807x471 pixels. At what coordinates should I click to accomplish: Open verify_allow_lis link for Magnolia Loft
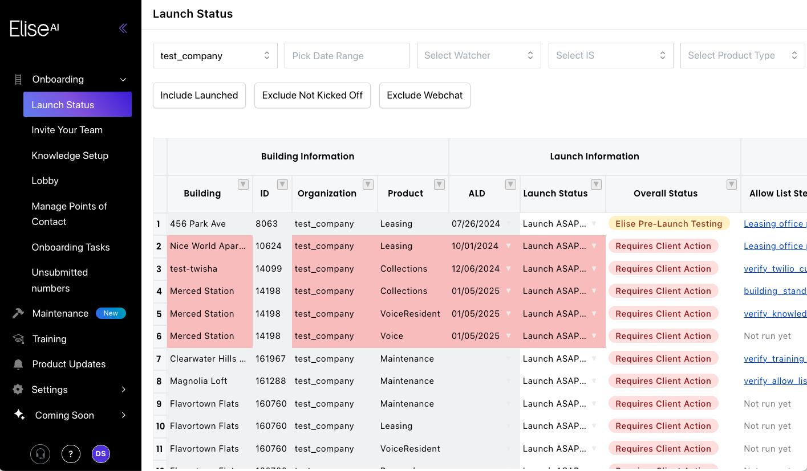tap(775, 381)
